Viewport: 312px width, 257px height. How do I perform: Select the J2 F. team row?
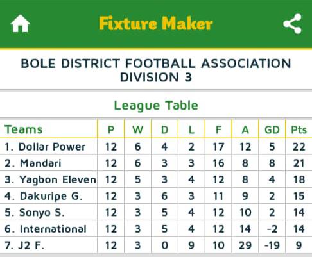coord(156,245)
